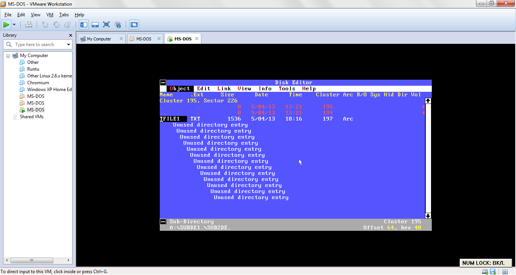The height and width of the screenshot is (275, 516).
Task: Close the My Computer tab
Action: click(121, 39)
